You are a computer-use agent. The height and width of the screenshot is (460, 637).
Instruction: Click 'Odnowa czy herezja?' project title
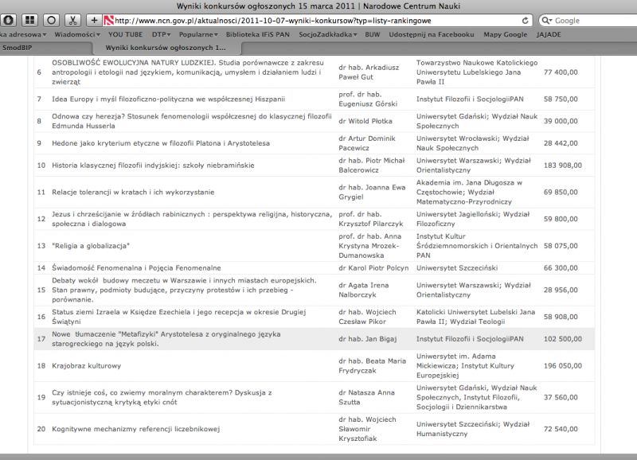(191, 121)
